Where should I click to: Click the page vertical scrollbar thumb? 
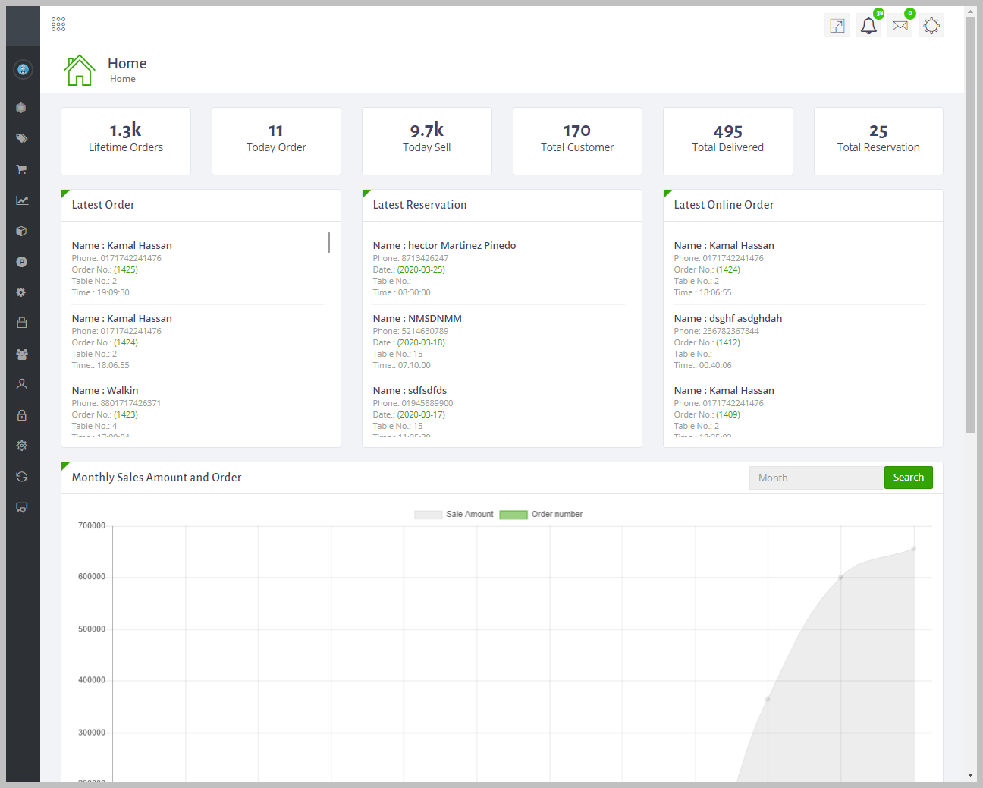[x=970, y=225]
